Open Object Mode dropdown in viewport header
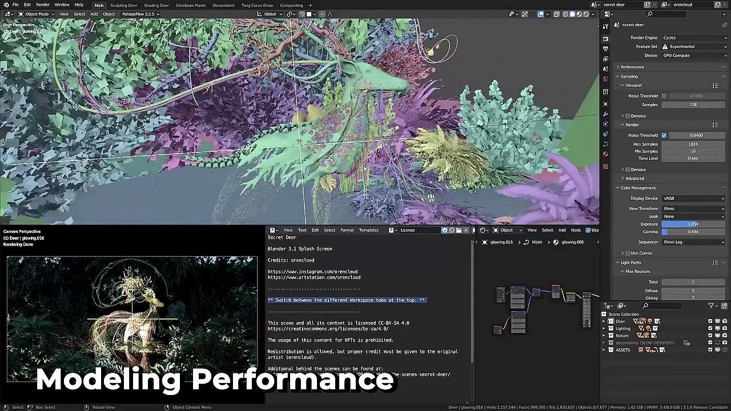 36,14
